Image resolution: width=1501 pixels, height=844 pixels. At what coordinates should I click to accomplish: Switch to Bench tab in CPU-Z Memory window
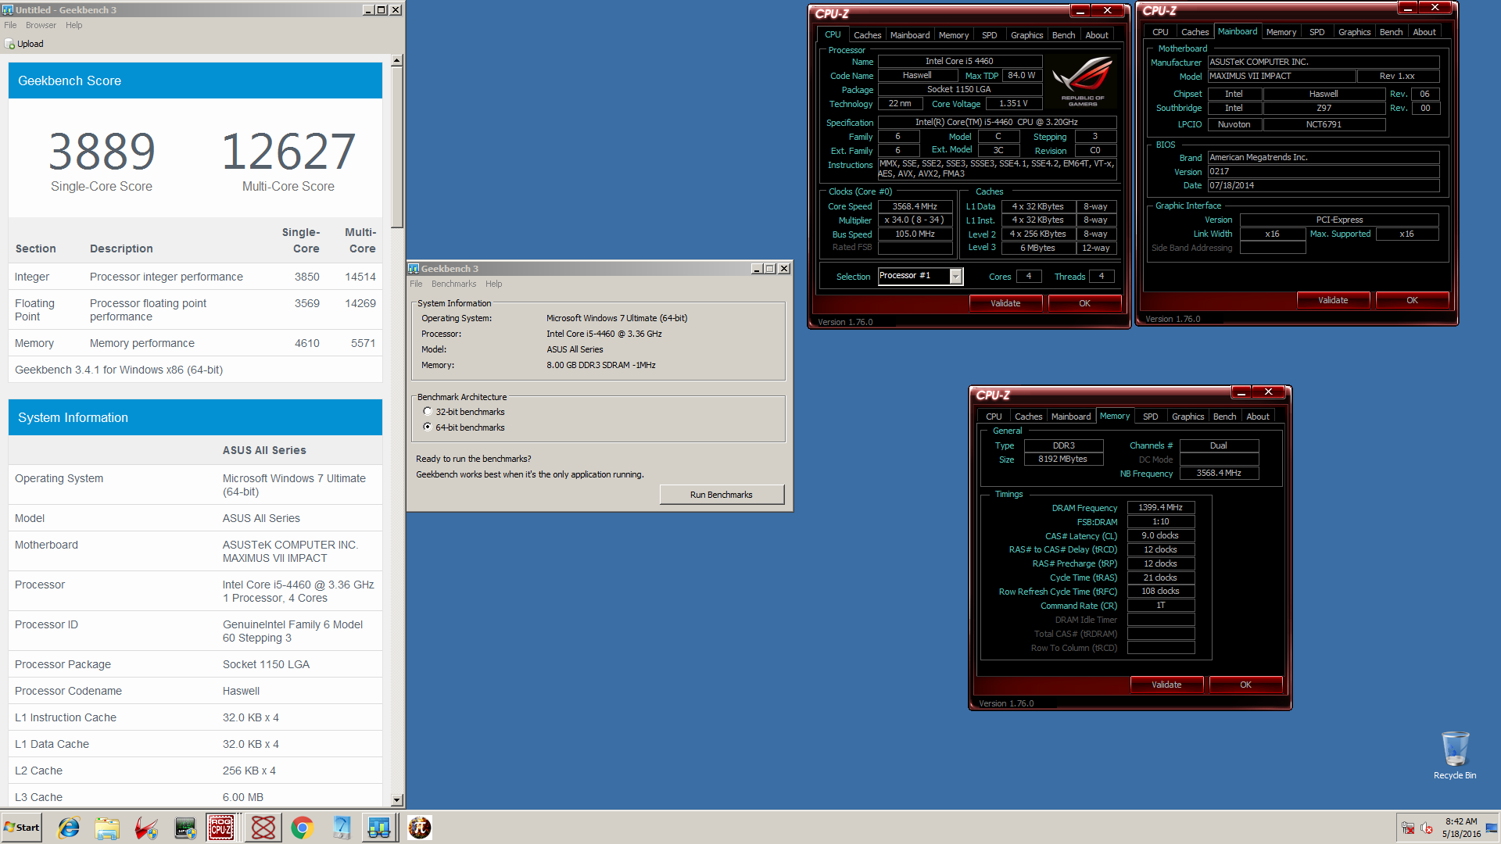pos(1224,417)
